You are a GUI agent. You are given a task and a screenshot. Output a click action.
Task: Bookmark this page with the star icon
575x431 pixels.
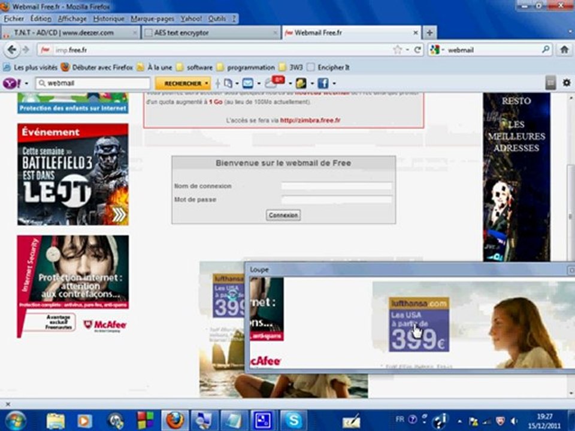point(397,50)
